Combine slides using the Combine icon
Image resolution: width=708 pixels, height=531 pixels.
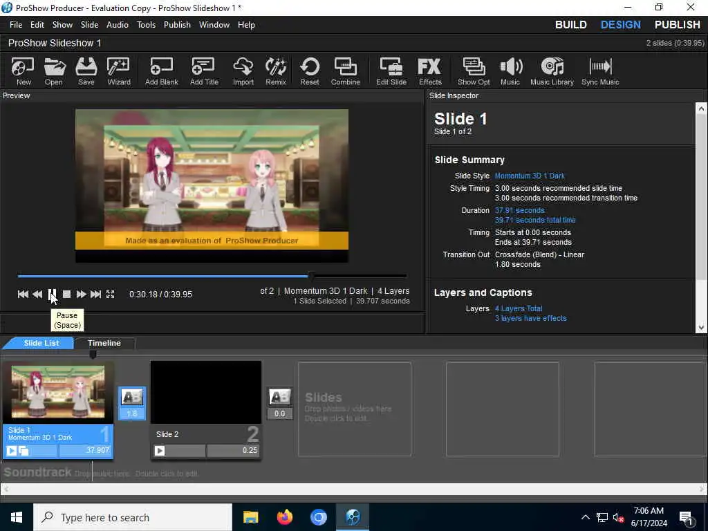(345, 71)
